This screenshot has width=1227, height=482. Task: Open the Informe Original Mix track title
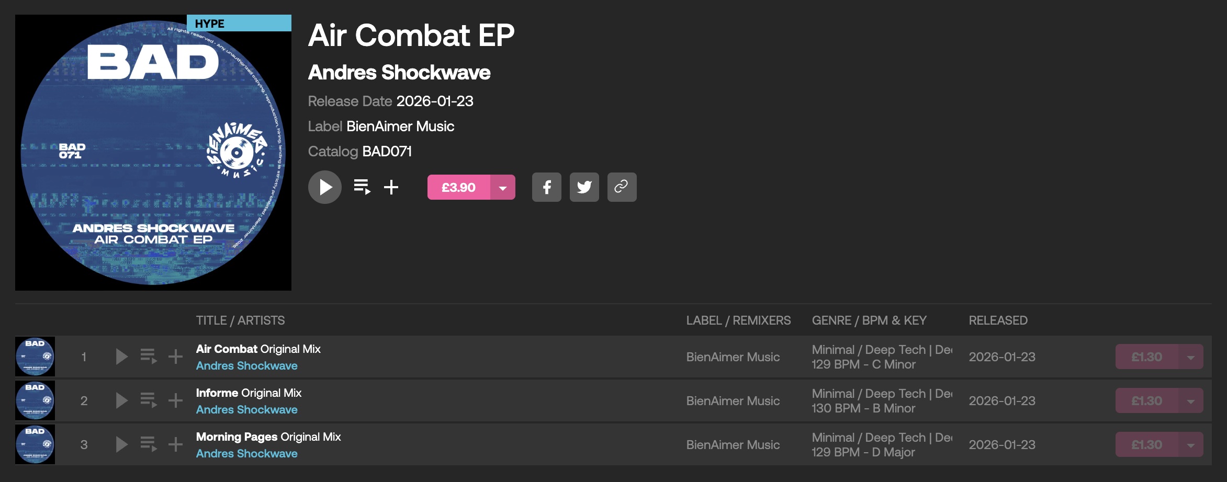249,393
